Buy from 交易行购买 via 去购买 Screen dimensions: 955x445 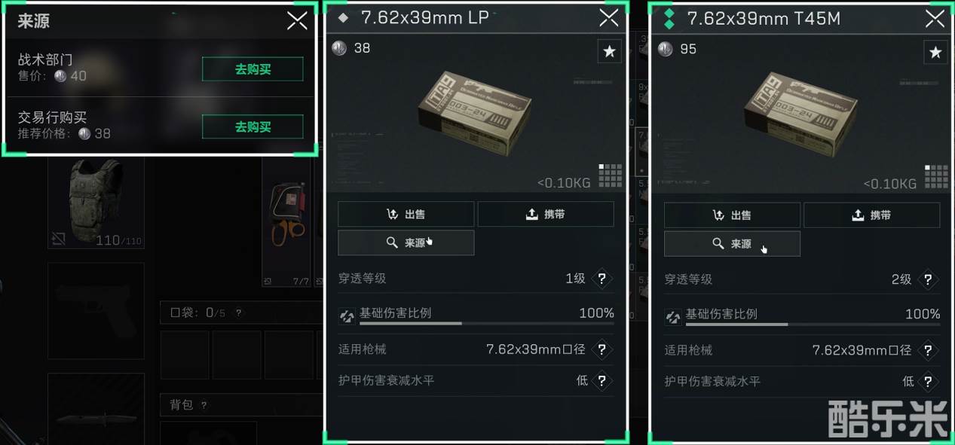[253, 127]
